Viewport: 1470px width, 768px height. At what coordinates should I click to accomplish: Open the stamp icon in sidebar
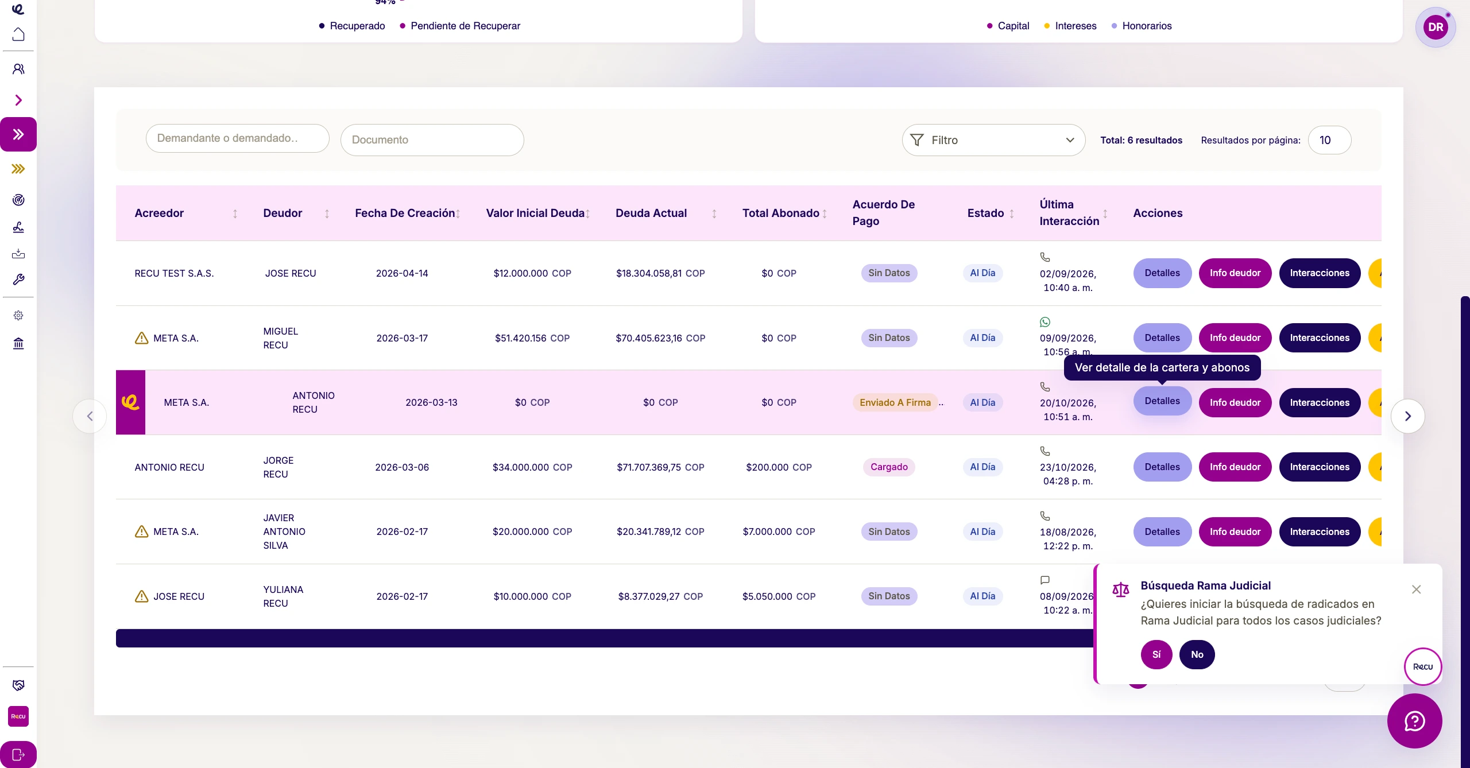18,227
